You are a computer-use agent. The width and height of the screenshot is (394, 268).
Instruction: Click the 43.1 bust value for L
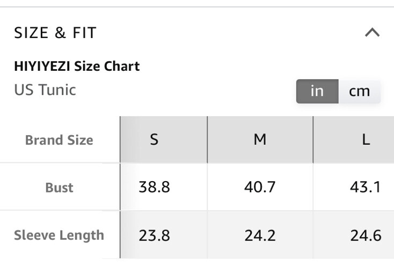[366, 187]
